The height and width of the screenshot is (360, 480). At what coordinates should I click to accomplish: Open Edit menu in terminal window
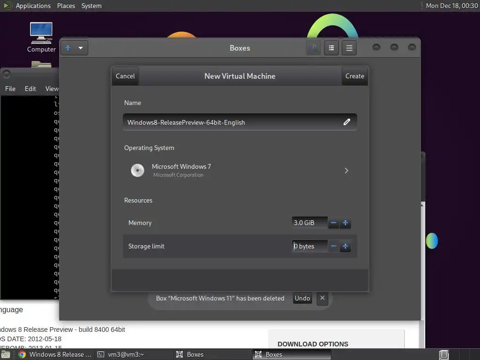click(x=30, y=89)
